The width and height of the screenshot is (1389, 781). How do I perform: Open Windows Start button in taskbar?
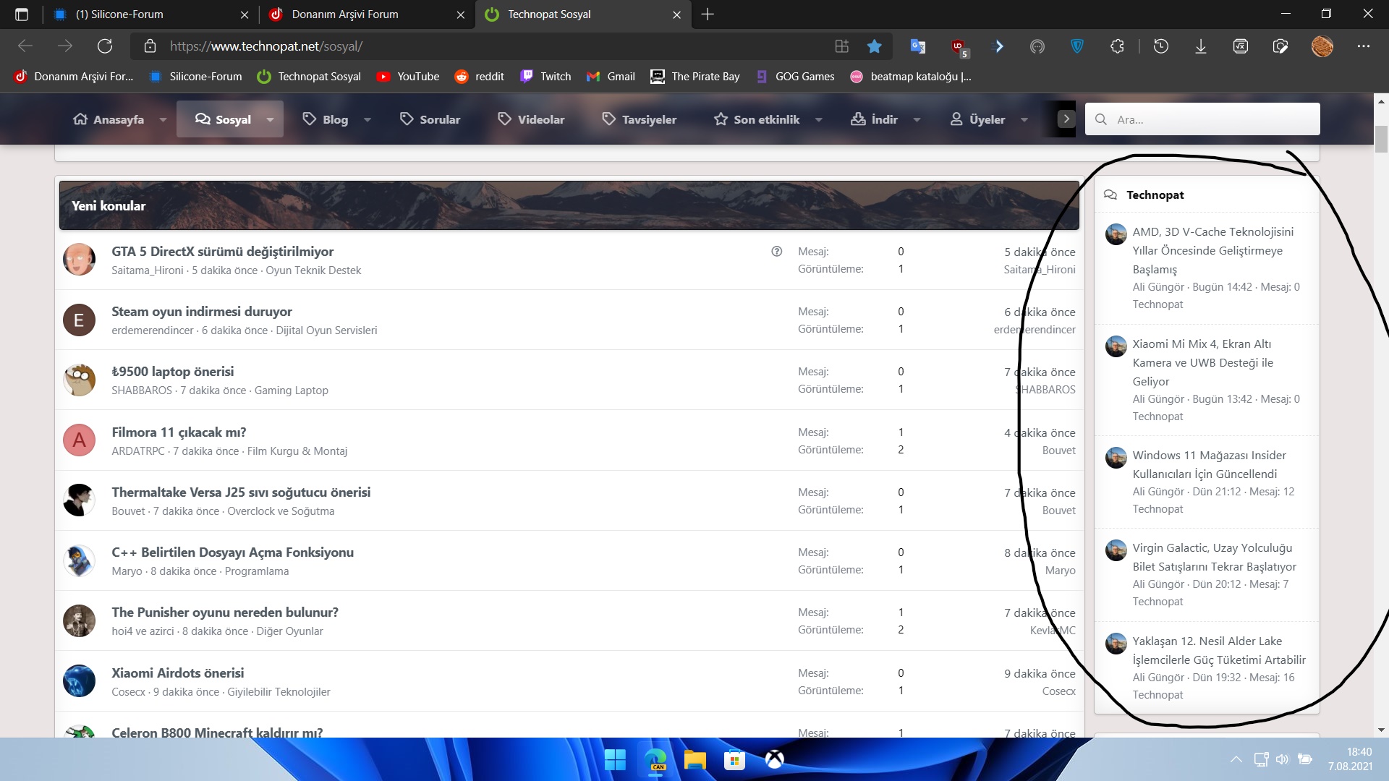[615, 760]
